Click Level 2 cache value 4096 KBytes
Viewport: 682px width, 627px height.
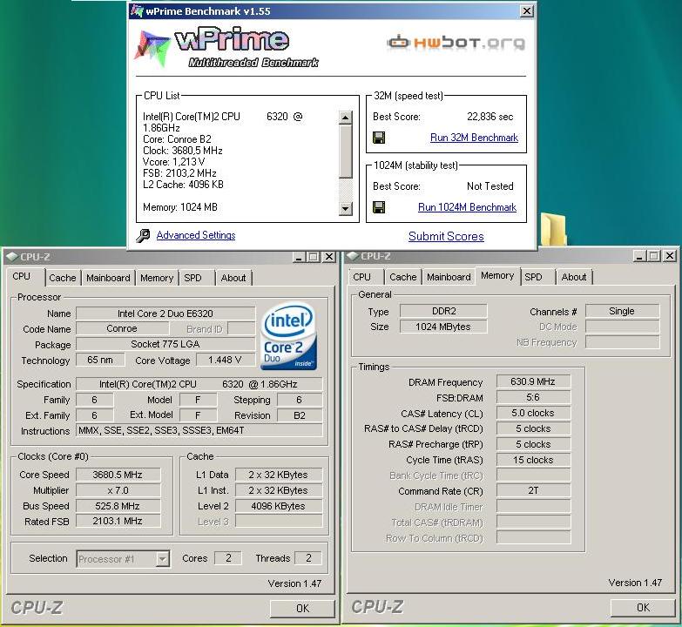click(279, 506)
